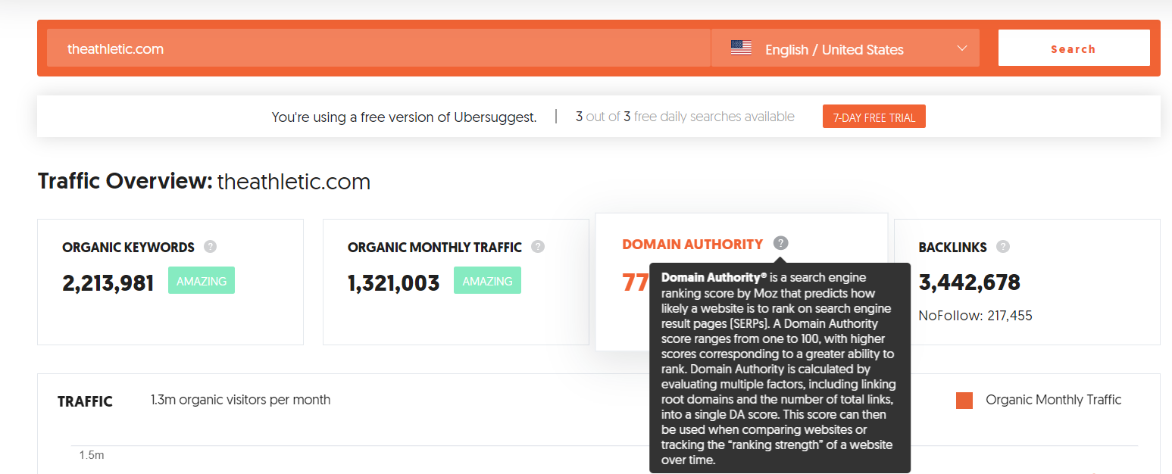
Task: Click the Traffic Overview: theathletic.com title
Action: [204, 182]
